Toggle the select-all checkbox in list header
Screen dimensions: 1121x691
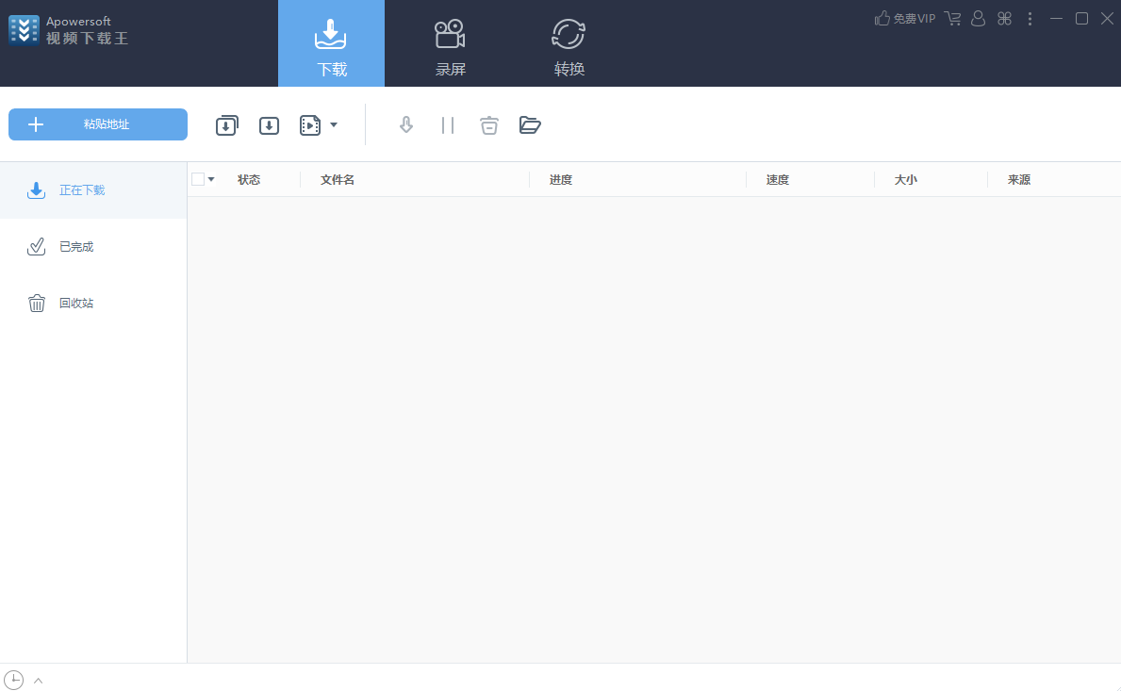pos(198,179)
